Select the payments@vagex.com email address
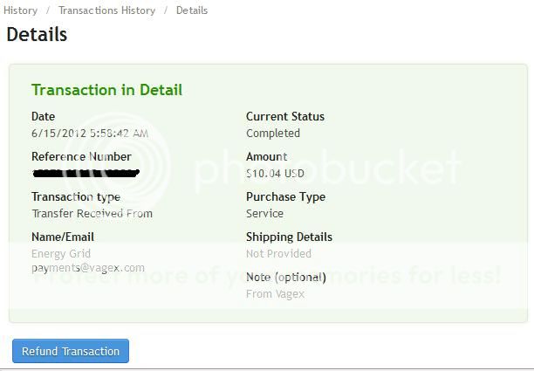 (x=88, y=268)
